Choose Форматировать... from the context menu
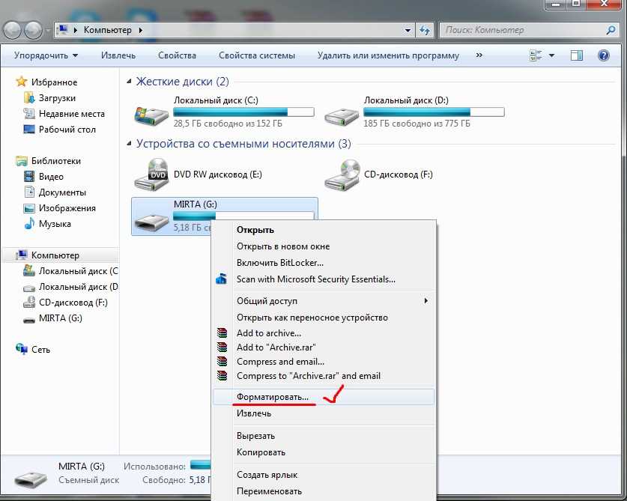 272,397
